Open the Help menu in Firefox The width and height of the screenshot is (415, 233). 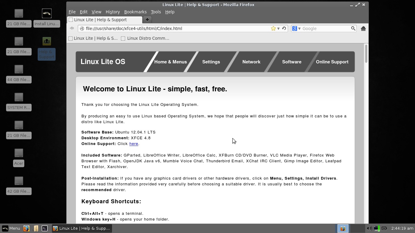(x=170, y=12)
